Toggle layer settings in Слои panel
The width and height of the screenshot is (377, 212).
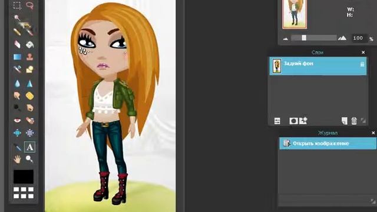[x=277, y=121]
